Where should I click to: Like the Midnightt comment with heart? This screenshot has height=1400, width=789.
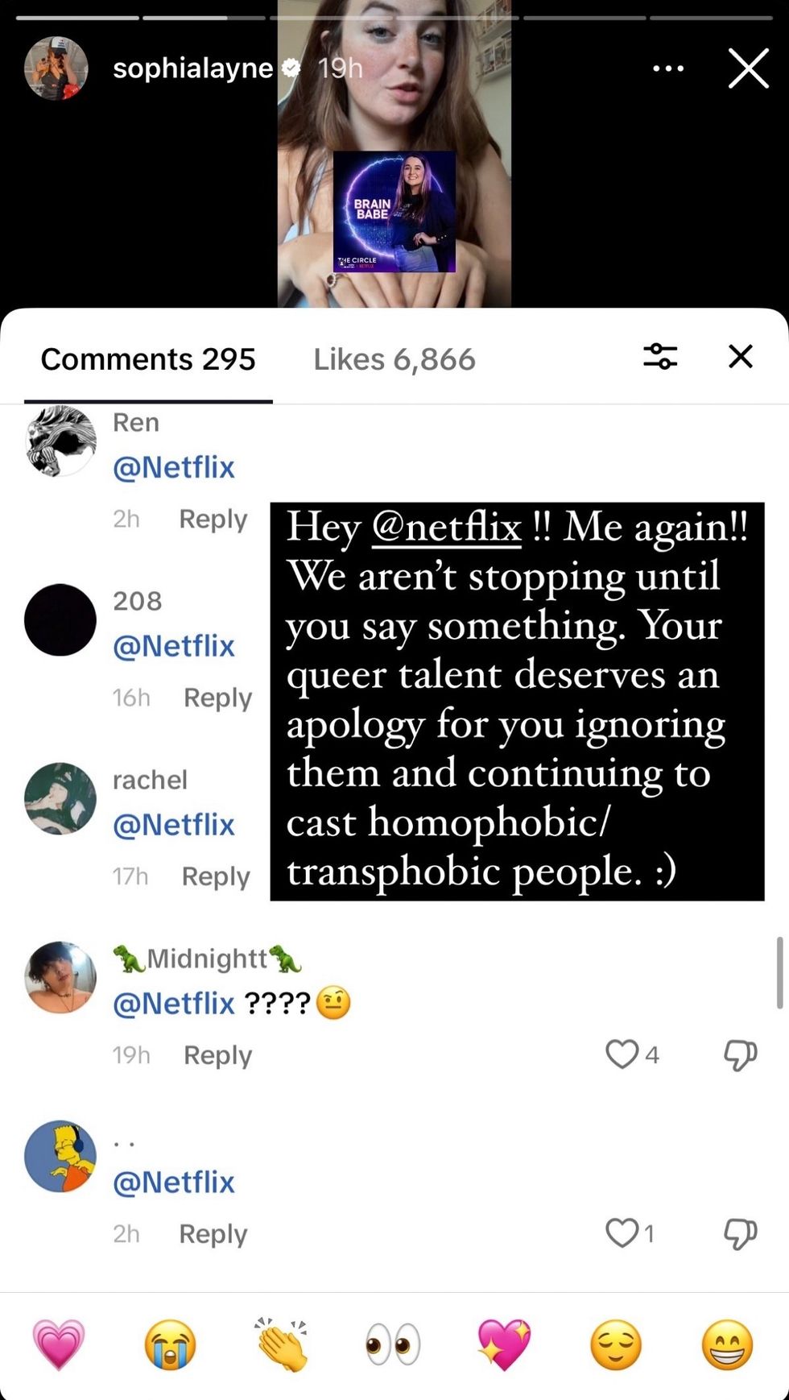[x=622, y=1054]
